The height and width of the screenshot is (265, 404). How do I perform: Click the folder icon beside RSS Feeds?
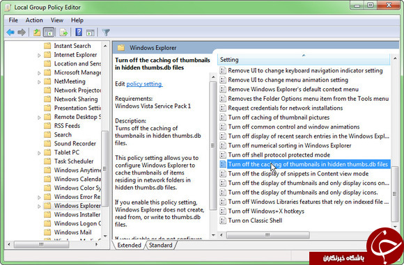[47, 126]
